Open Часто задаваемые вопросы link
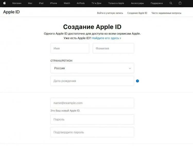193x146 pixels. pos(166,13)
